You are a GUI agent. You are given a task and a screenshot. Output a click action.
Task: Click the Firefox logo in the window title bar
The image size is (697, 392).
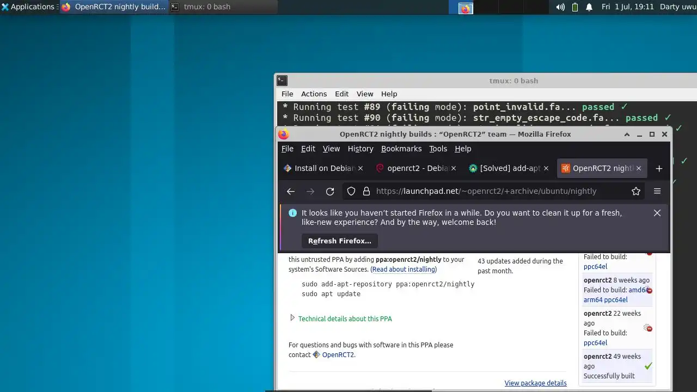(283, 134)
